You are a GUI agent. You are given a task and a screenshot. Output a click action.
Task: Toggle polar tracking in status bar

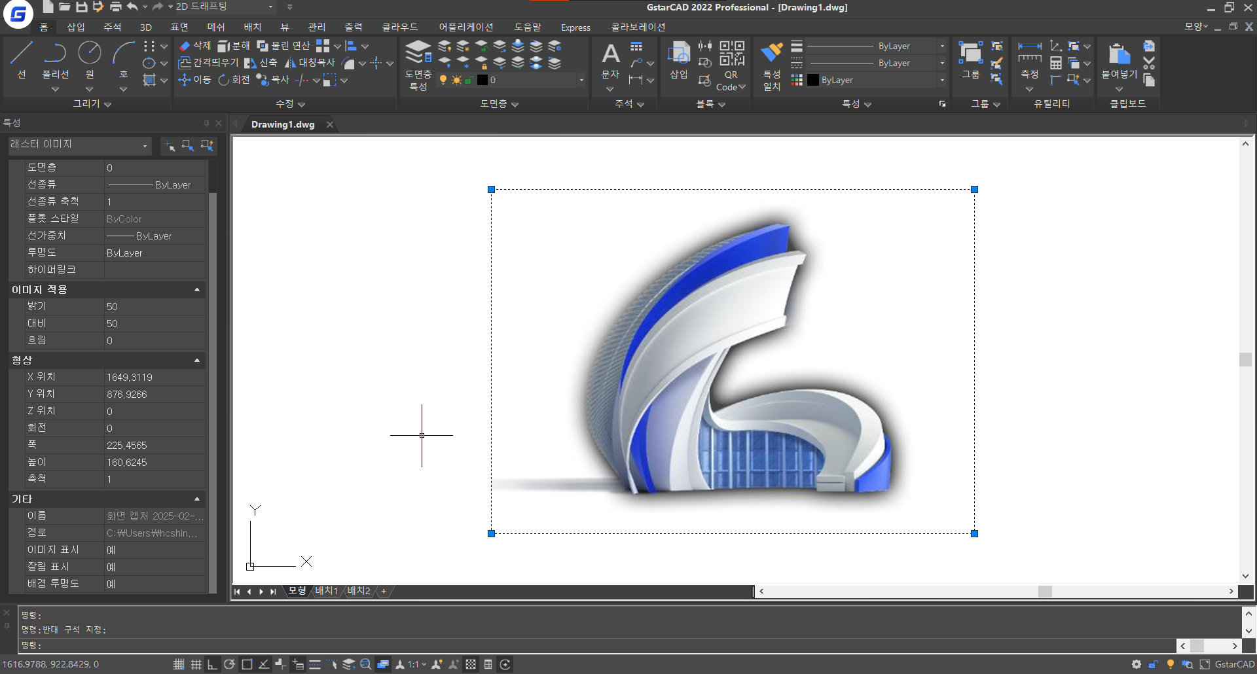[x=229, y=664]
